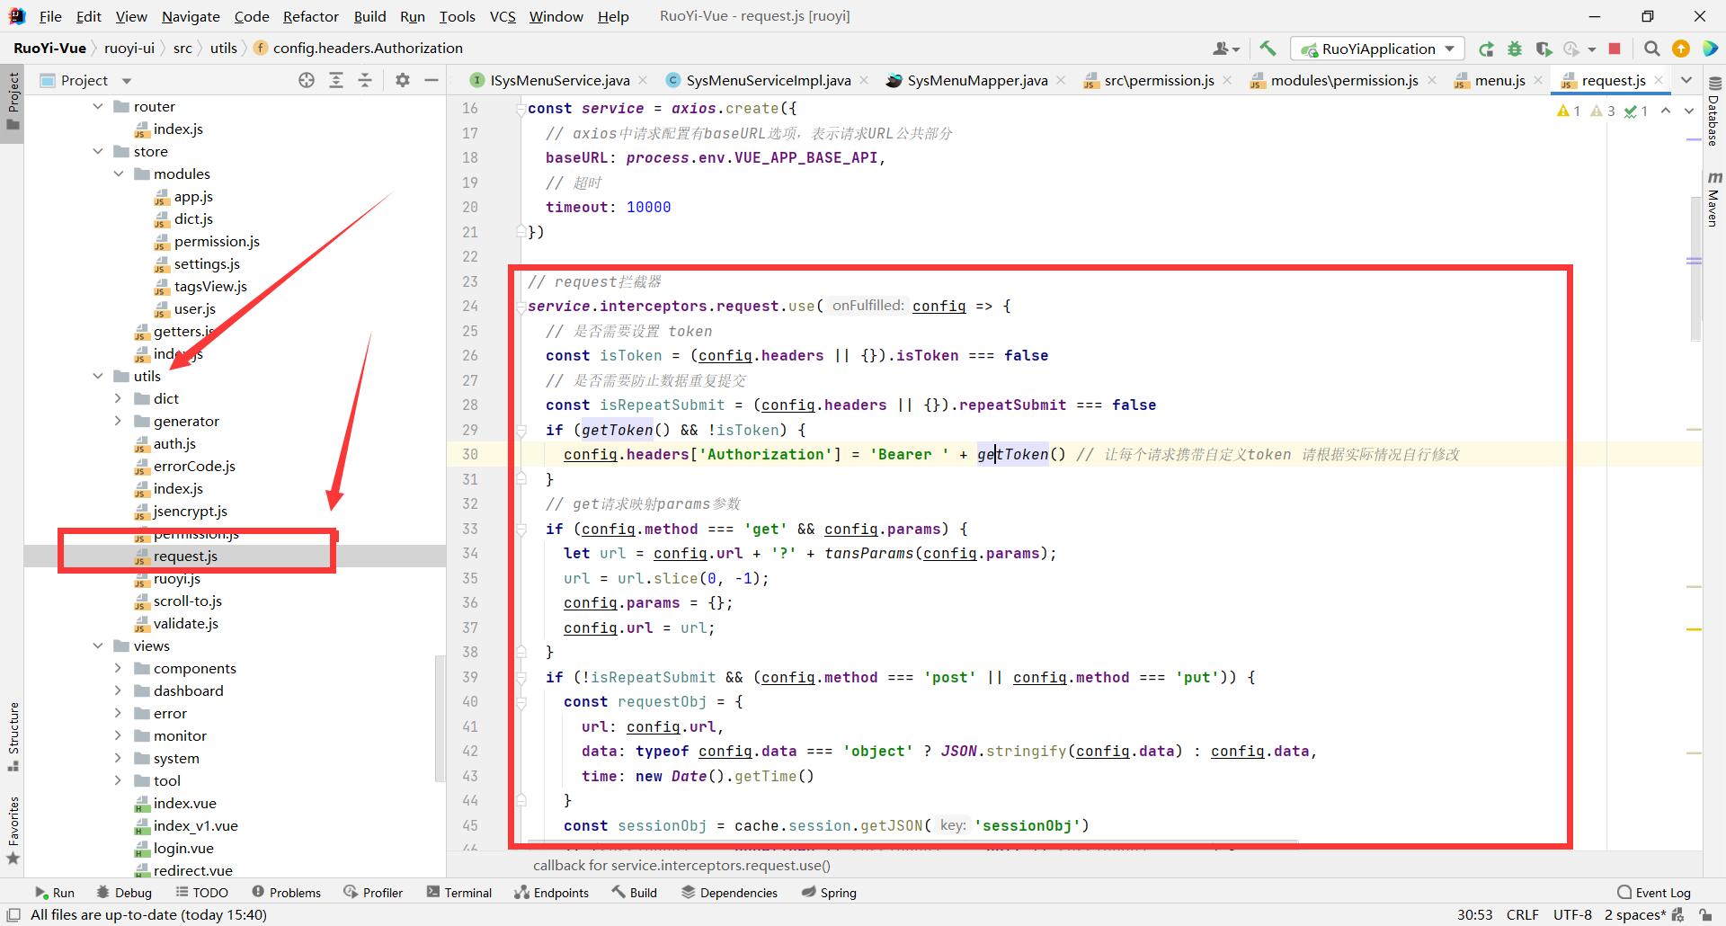Start debugging with the bug icon
Image resolution: width=1726 pixels, height=926 pixels.
point(1515,49)
